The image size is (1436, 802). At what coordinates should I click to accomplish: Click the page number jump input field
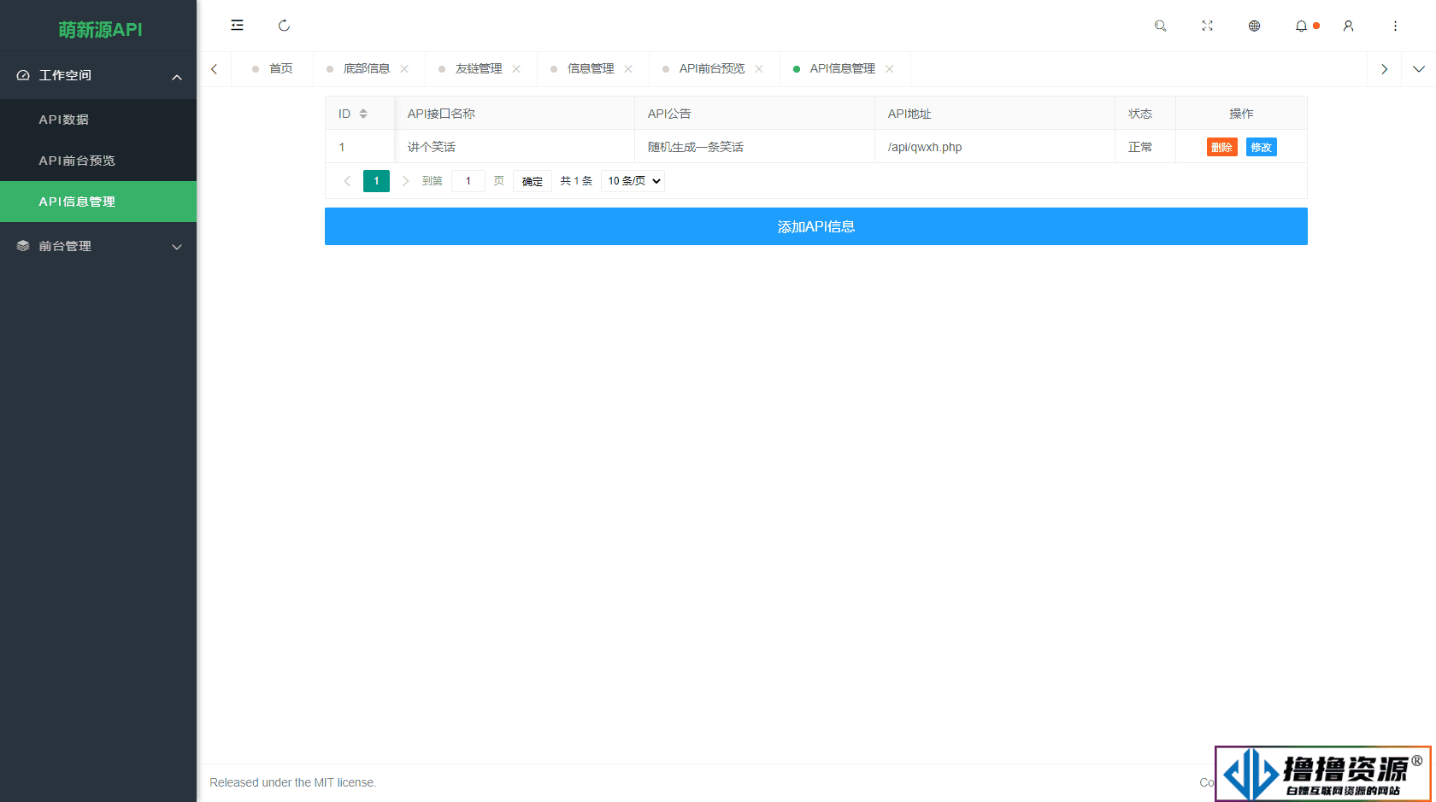point(468,181)
